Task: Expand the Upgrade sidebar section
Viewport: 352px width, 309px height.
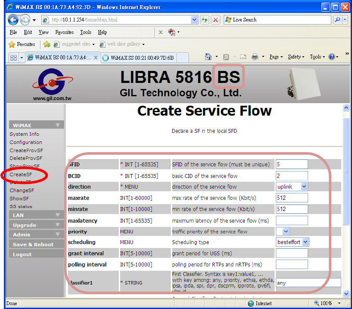Action: click(x=37, y=225)
